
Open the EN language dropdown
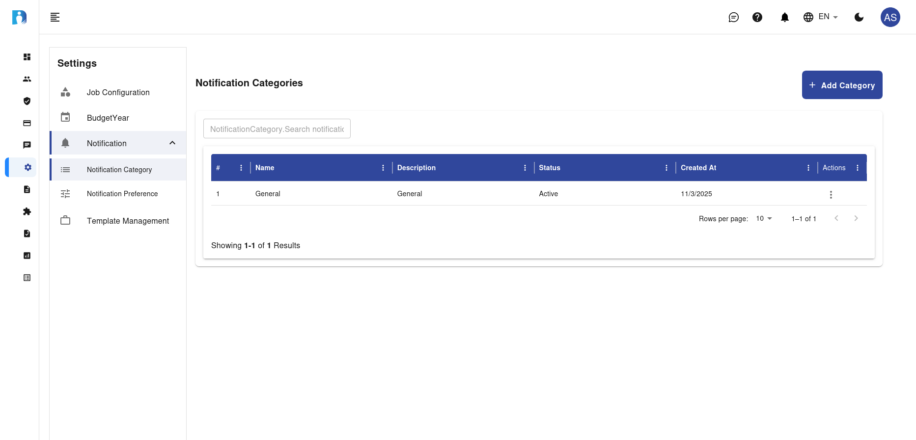pyautogui.click(x=821, y=17)
